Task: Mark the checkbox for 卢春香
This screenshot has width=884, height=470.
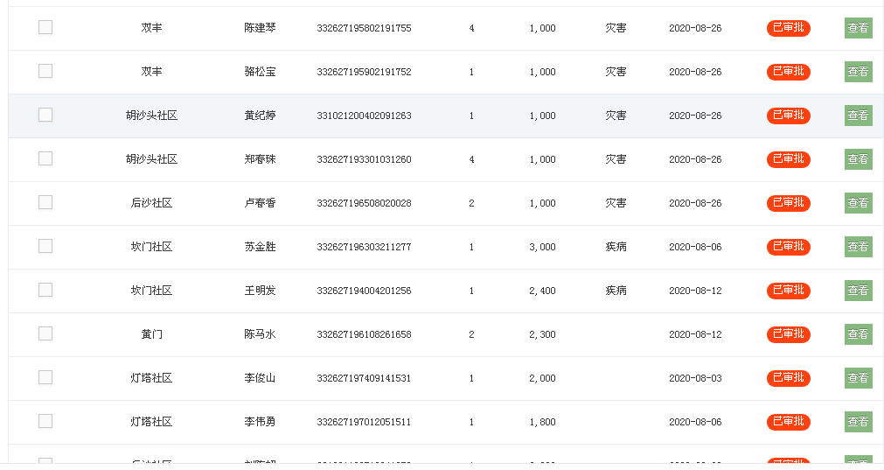Action: (45, 202)
